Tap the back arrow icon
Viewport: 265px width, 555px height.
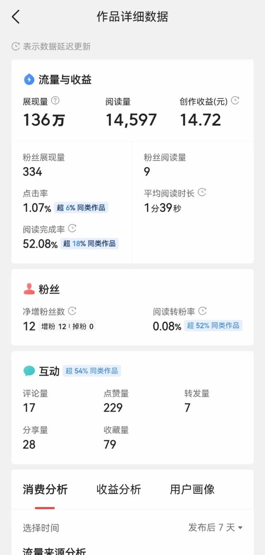pos(16,17)
